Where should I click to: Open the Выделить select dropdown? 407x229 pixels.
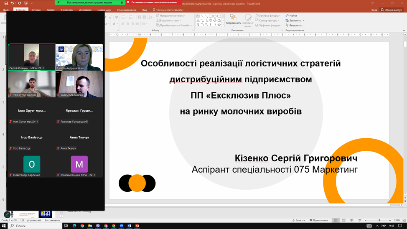(x=294, y=25)
